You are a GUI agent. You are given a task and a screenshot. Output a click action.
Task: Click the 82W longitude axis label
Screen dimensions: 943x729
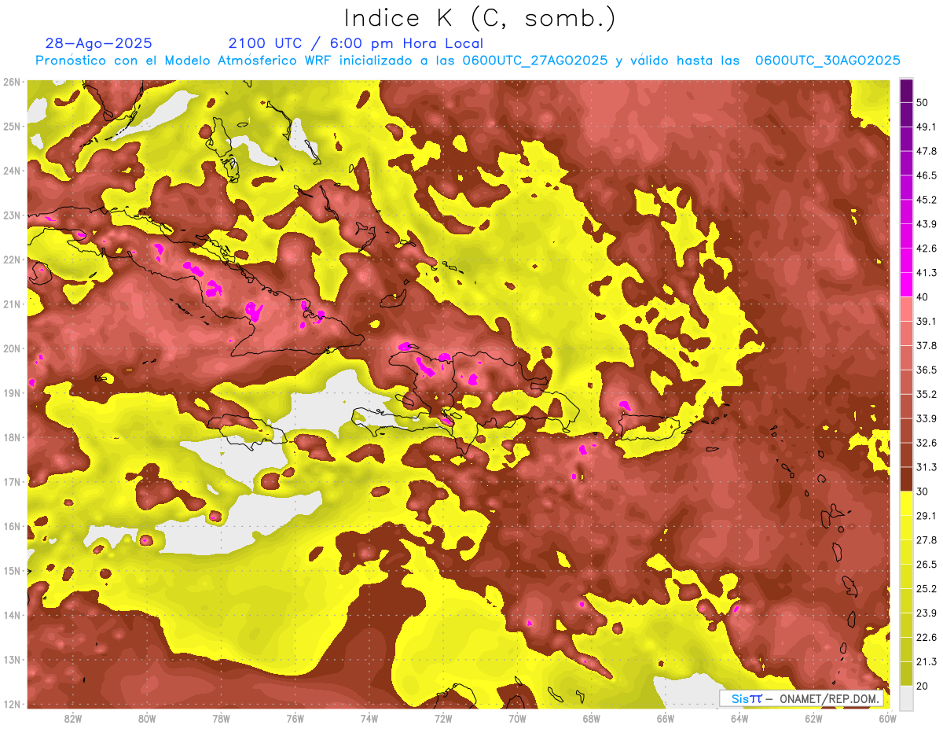point(73,718)
